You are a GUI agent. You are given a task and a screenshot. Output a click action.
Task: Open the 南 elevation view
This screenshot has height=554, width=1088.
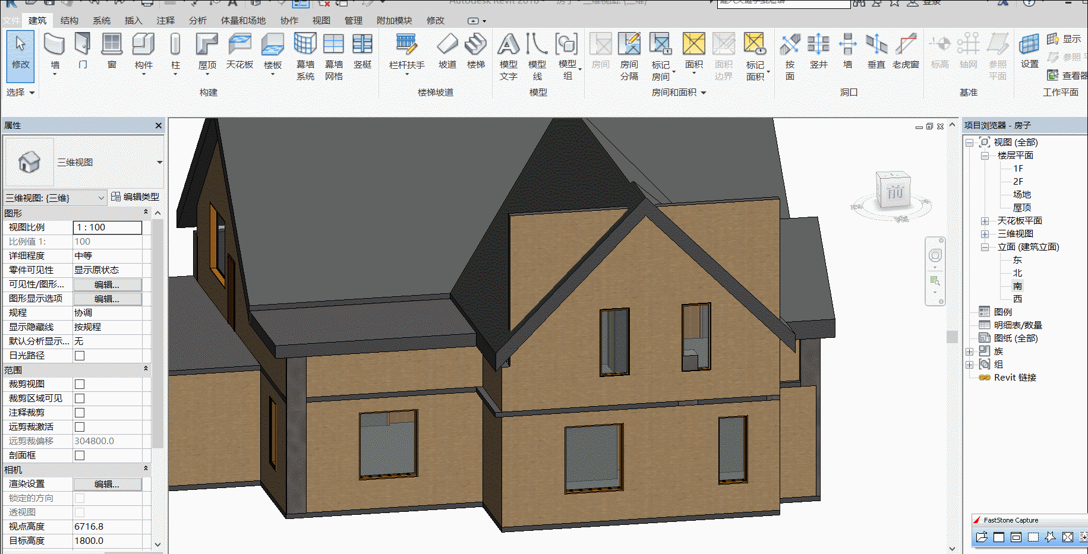1018,286
